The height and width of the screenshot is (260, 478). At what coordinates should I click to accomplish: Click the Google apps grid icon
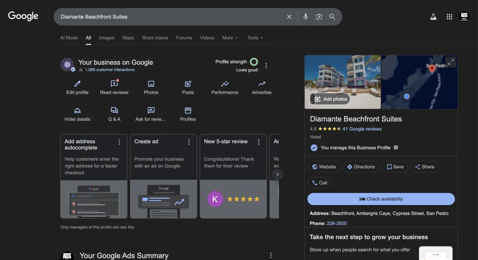pyautogui.click(x=449, y=17)
